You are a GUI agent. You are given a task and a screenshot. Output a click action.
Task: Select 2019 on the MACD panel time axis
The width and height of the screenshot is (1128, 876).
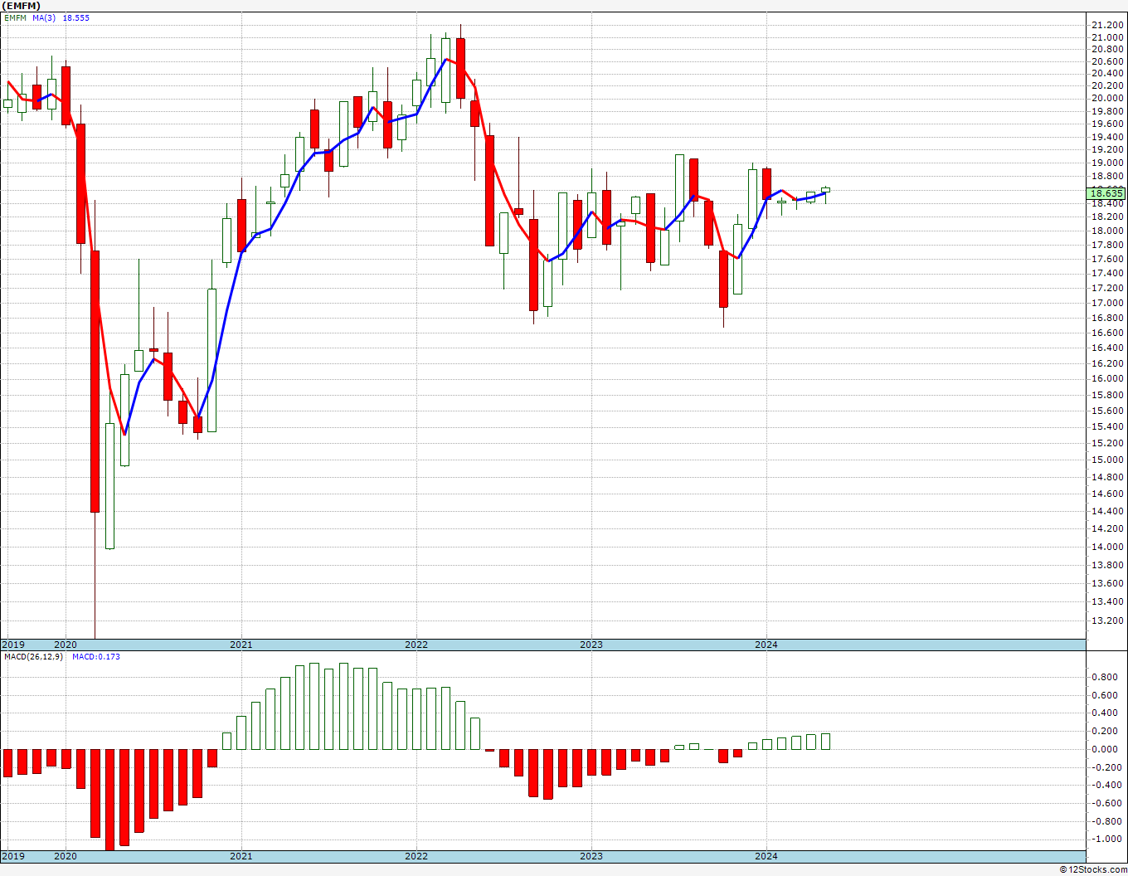[13, 856]
